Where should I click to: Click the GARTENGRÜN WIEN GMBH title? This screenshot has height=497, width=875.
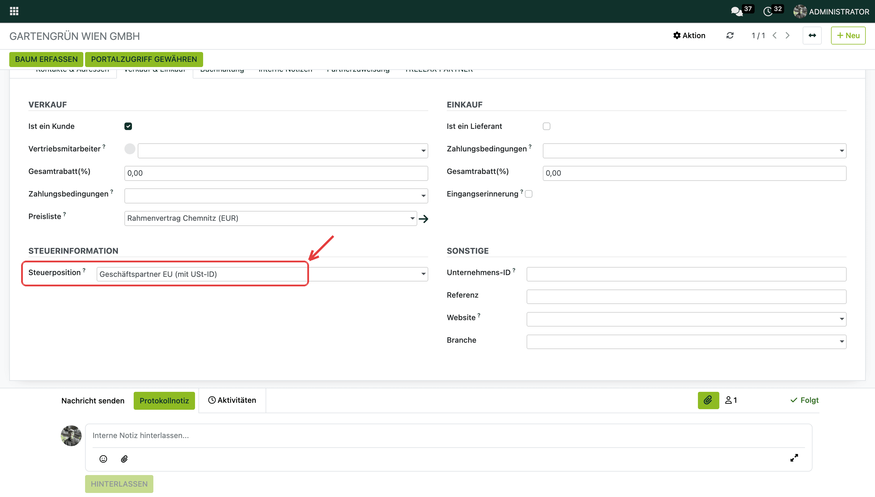point(75,36)
